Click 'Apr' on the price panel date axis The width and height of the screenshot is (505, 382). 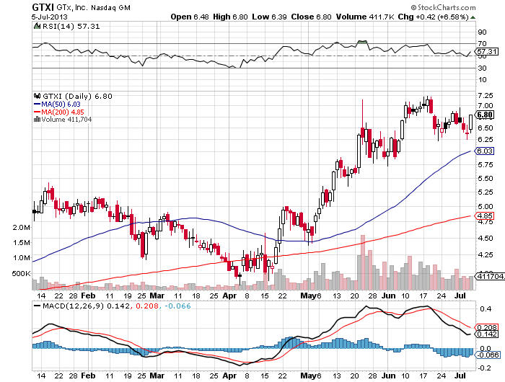(230, 296)
